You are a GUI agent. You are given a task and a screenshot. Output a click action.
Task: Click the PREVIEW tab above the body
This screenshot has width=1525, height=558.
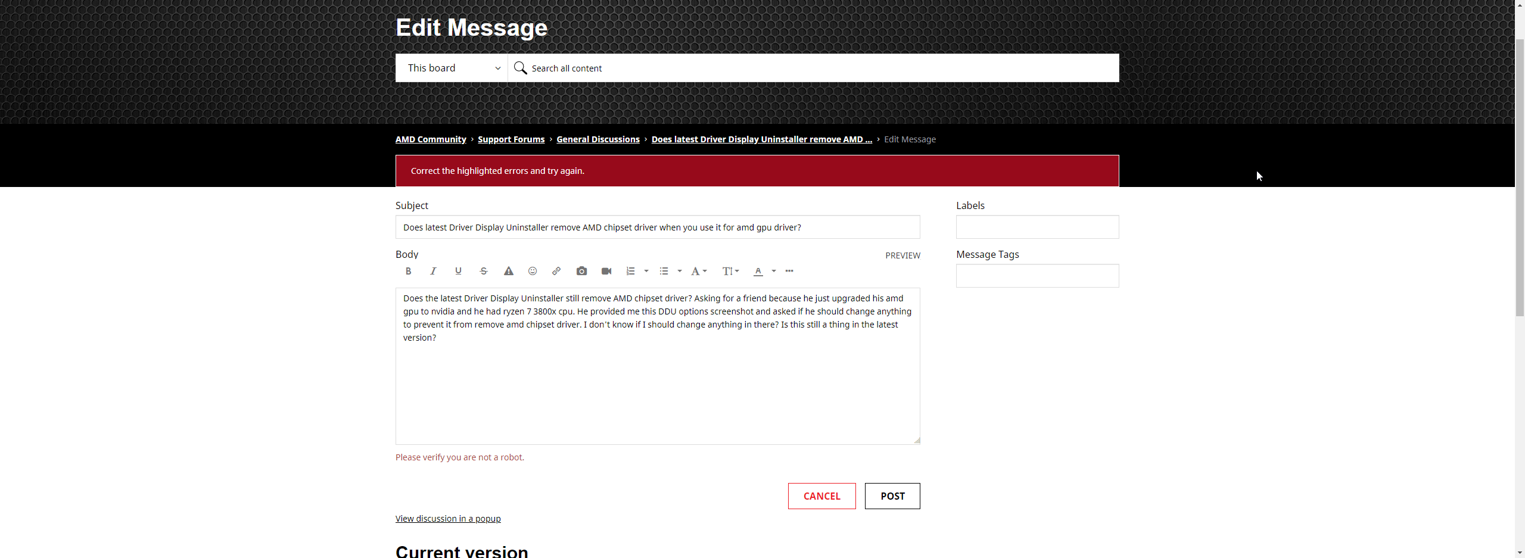(902, 255)
